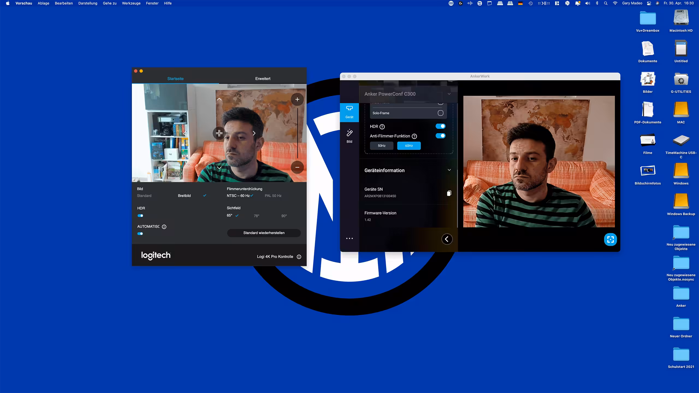699x393 pixels.
Task: Select Breitbild image format
Action: [x=184, y=196]
